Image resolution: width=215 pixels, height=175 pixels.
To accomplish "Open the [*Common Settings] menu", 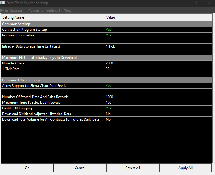I will pos(44,10).
